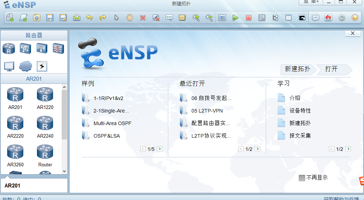Screen dimensions: 364x200
Task: Save the topology with the floppy icon
Action: (50, 18)
